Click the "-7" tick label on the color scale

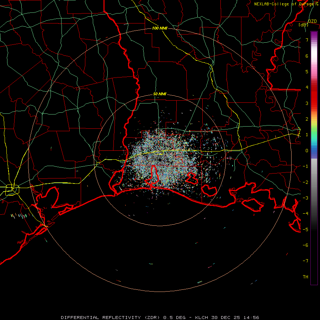pyautogui.click(x=305, y=261)
